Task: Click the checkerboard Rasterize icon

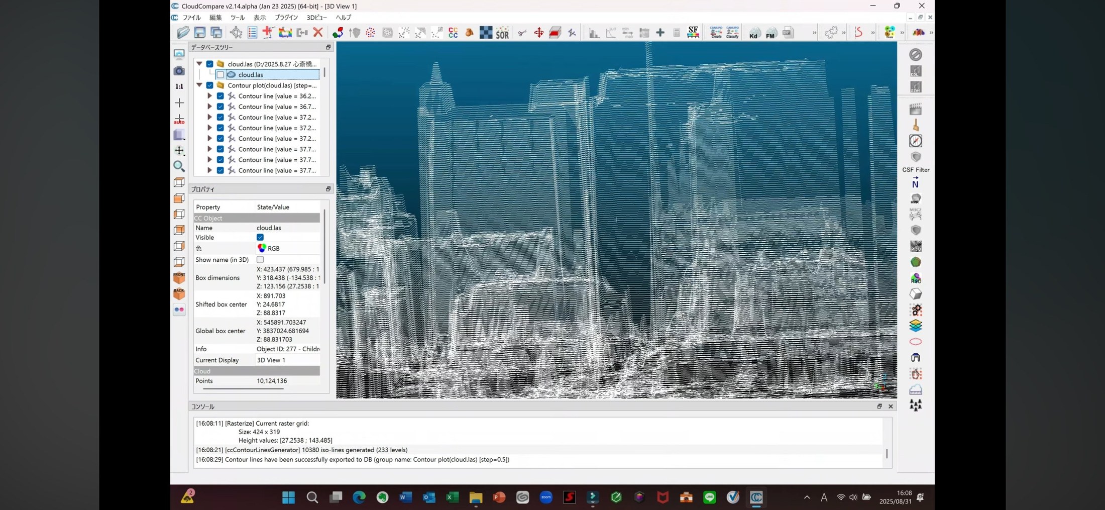Action: [x=486, y=33]
